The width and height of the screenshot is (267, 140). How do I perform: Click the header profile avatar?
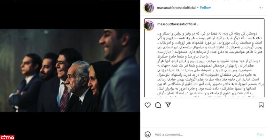click(x=149, y=8)
